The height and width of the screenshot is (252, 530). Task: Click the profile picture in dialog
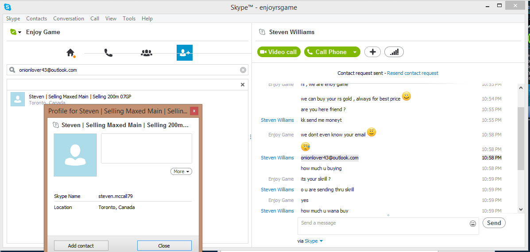[x=75, y=155]
